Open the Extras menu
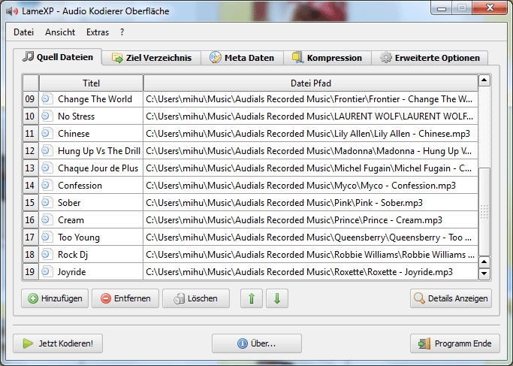 pos(98,32)
